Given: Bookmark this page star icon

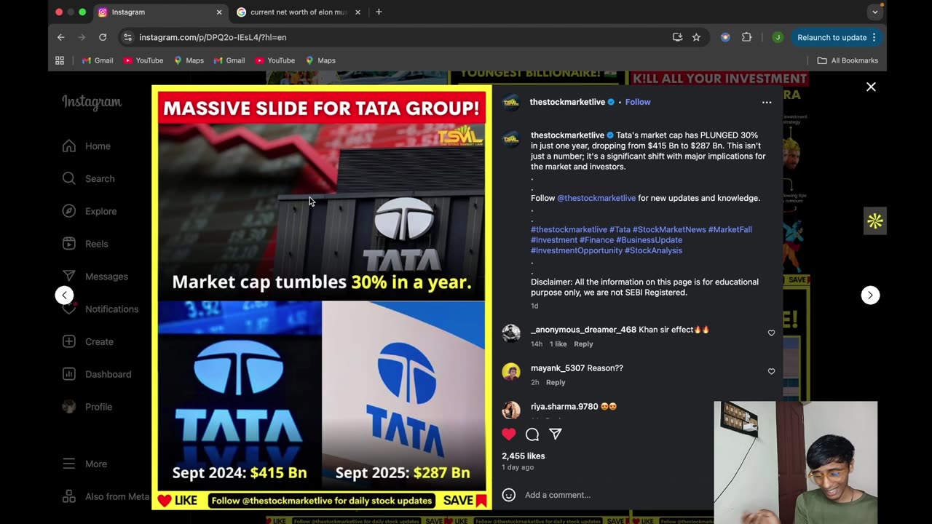Looking at the screenshot, I should [696, 37].
